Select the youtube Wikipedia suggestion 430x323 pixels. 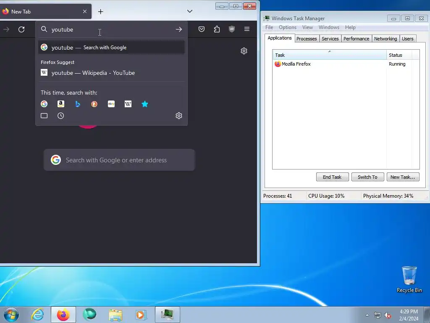(111, 73)
